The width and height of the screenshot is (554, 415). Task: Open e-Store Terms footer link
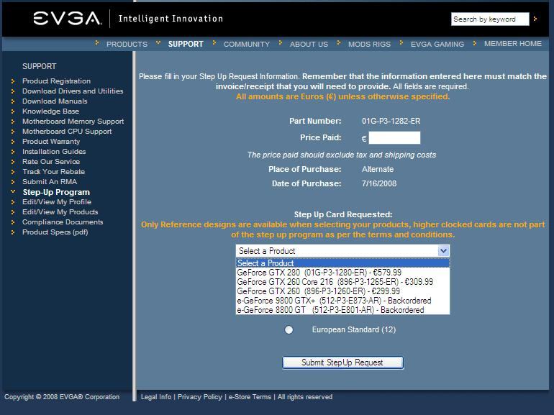point(250,396)
